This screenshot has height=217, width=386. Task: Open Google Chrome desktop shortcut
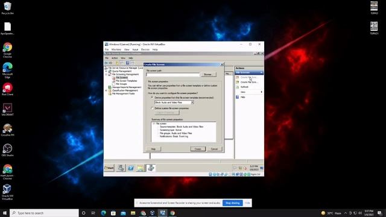pos(7,50)
